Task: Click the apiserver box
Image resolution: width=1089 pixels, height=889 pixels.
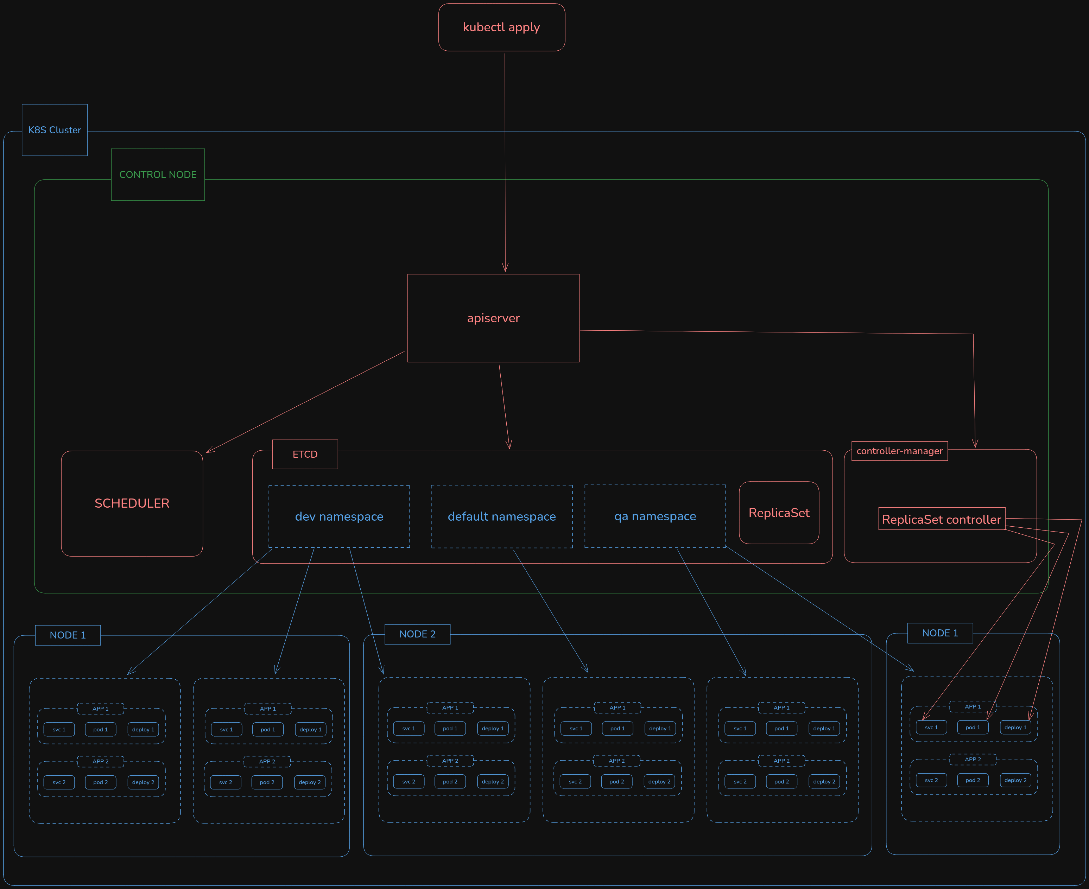Action: 493,318
